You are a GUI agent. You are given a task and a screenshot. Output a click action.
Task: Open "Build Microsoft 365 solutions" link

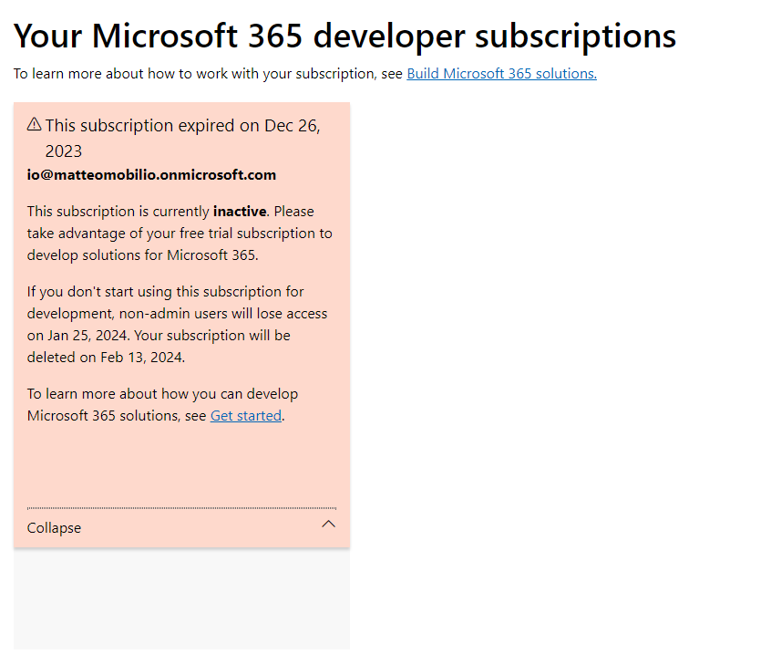point(501,73)
